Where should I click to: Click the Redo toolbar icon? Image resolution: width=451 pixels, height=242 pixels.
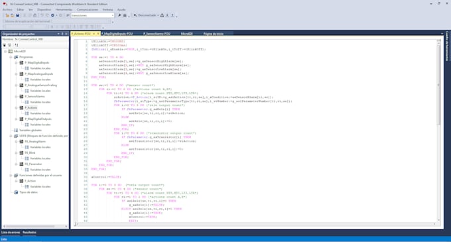point(47,15)
